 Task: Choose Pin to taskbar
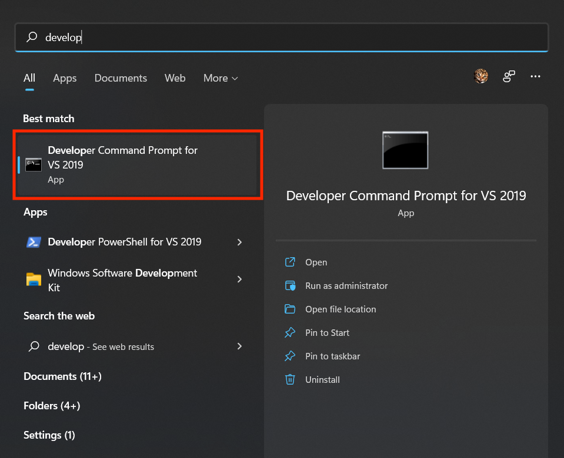332,356
